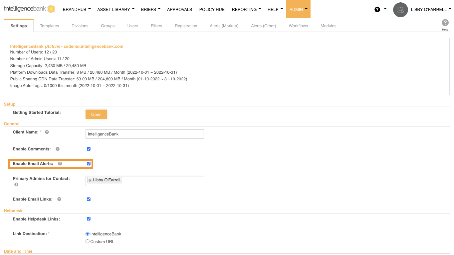This screenshot has width=454, height=255.
Task: Click the Public Sharing CDN Data Transfer line
Action: [x=99, y=79]
